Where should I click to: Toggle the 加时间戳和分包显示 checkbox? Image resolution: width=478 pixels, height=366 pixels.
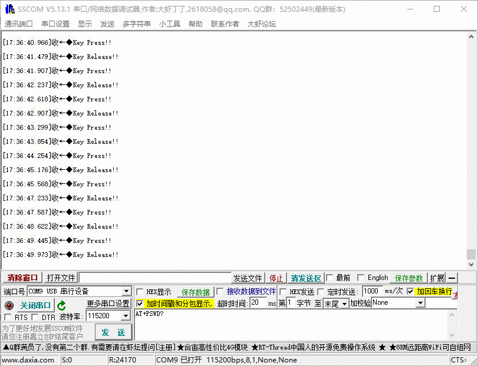[x=140, y=304]
